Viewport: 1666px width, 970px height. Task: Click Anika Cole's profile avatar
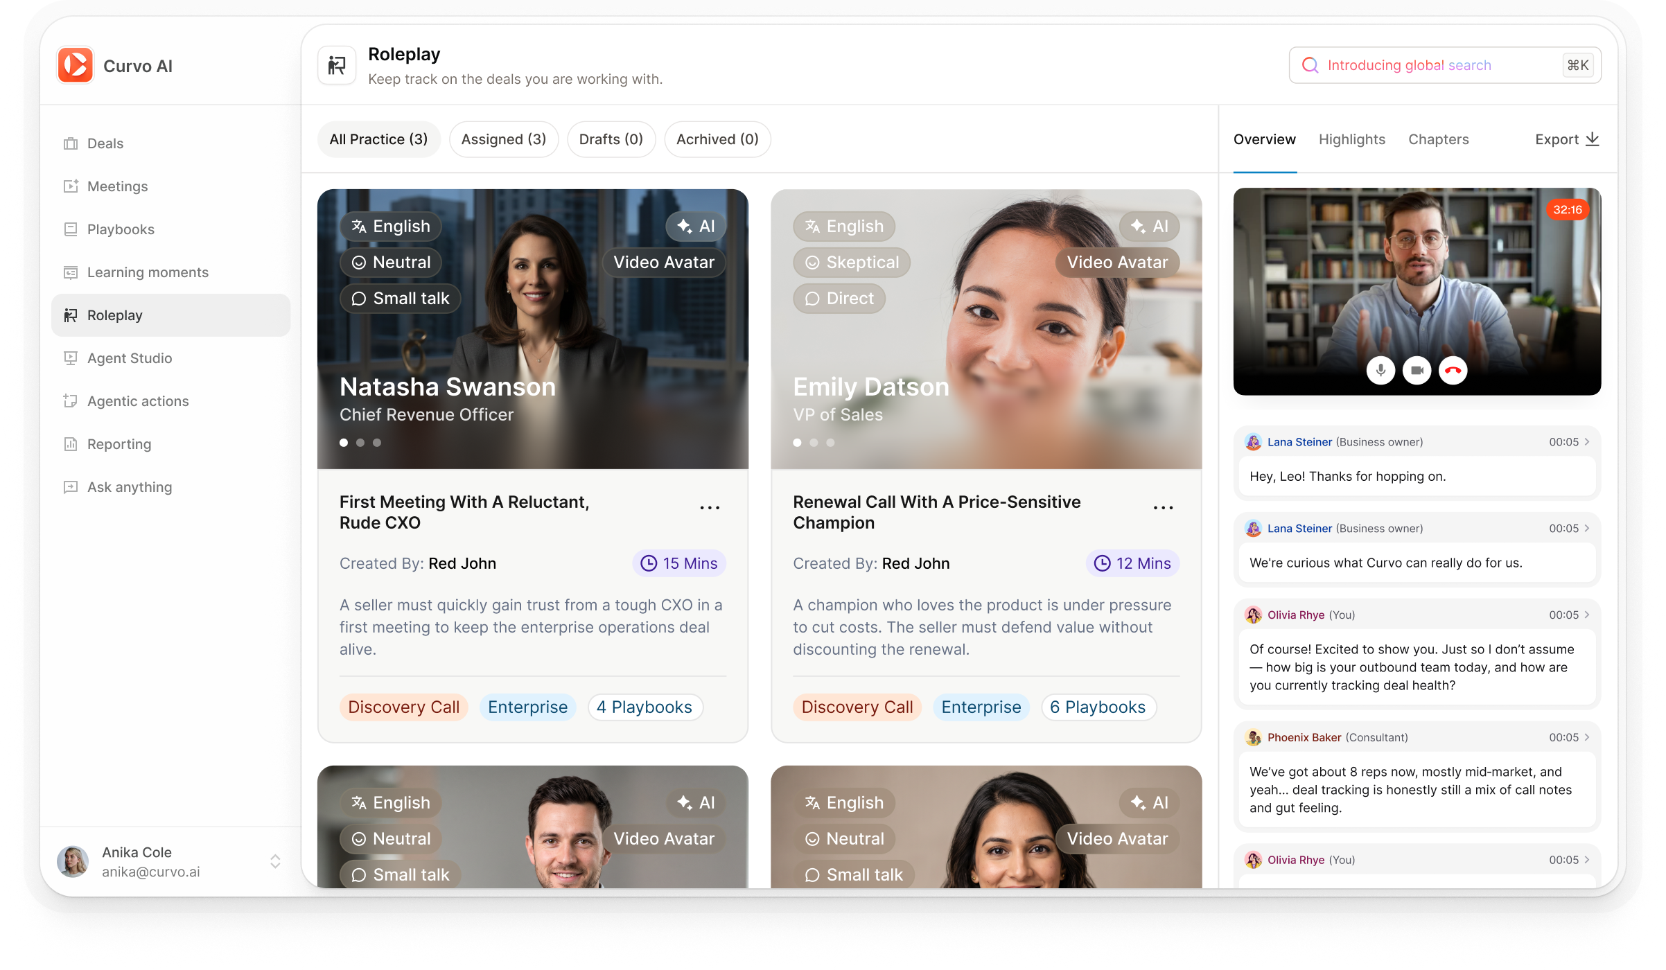[73, 861]
